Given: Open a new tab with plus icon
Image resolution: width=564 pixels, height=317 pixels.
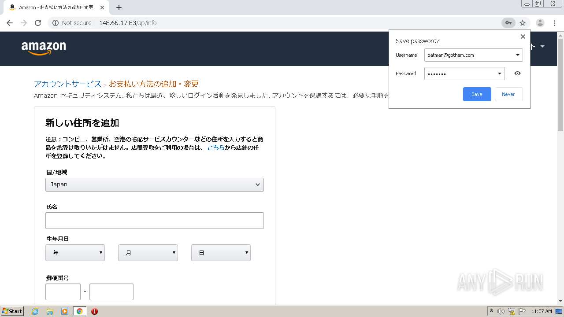Looking at the screenshot, I should [x=119, y=7].
